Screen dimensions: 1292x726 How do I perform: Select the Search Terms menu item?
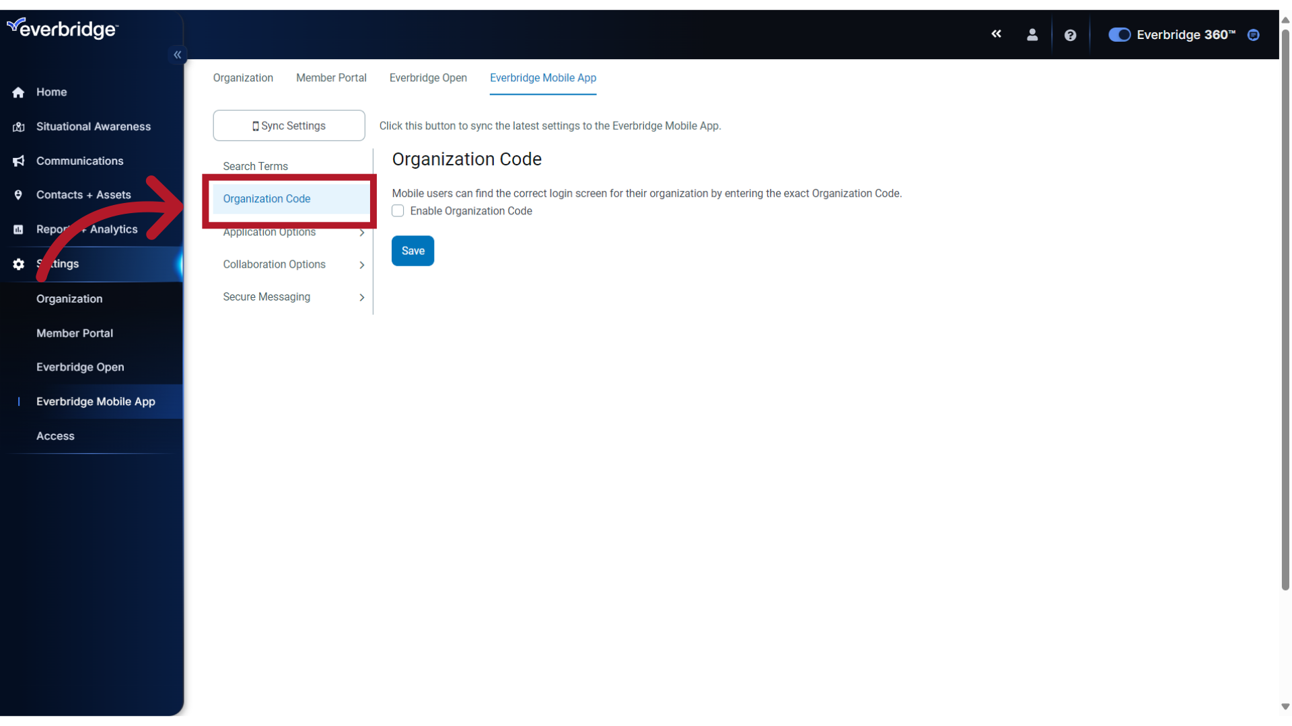254,166
